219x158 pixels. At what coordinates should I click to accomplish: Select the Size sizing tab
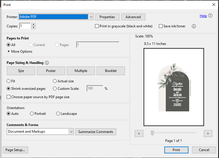pyautogui.click(x=21, y=71)
